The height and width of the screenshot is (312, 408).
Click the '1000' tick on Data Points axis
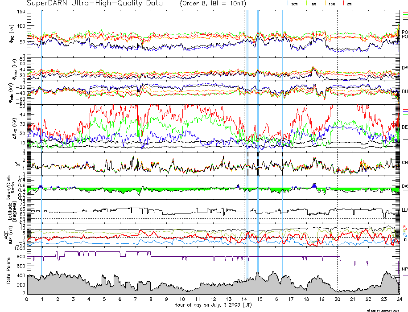(20, 249)
